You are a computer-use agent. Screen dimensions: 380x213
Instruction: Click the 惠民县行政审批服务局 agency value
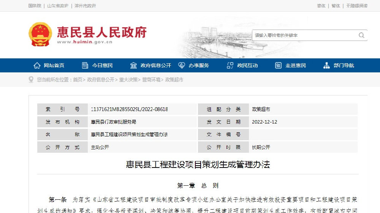pos(113,122)
